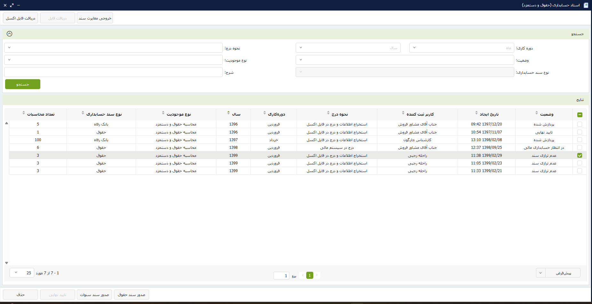
Task: Click دریافت فایل اکسل toolbar button
Action: (20, 18)
